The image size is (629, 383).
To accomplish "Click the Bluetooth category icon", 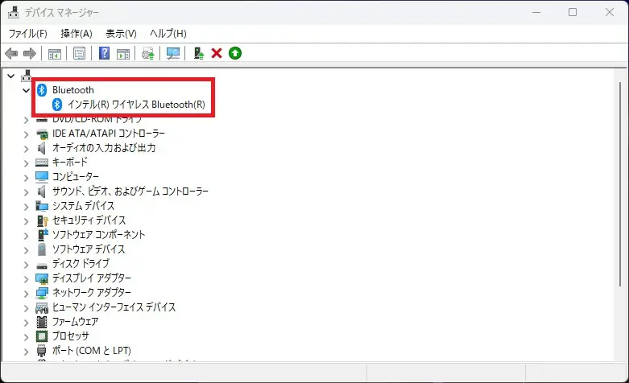I will click(42, 90).
